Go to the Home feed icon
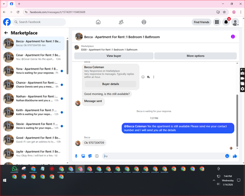Viewport: 245px width, 196px height. tap(98, 22)
